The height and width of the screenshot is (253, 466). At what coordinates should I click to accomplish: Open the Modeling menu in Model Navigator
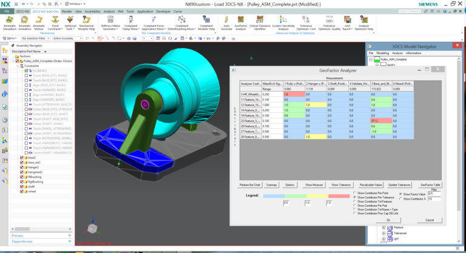(382, 53)
